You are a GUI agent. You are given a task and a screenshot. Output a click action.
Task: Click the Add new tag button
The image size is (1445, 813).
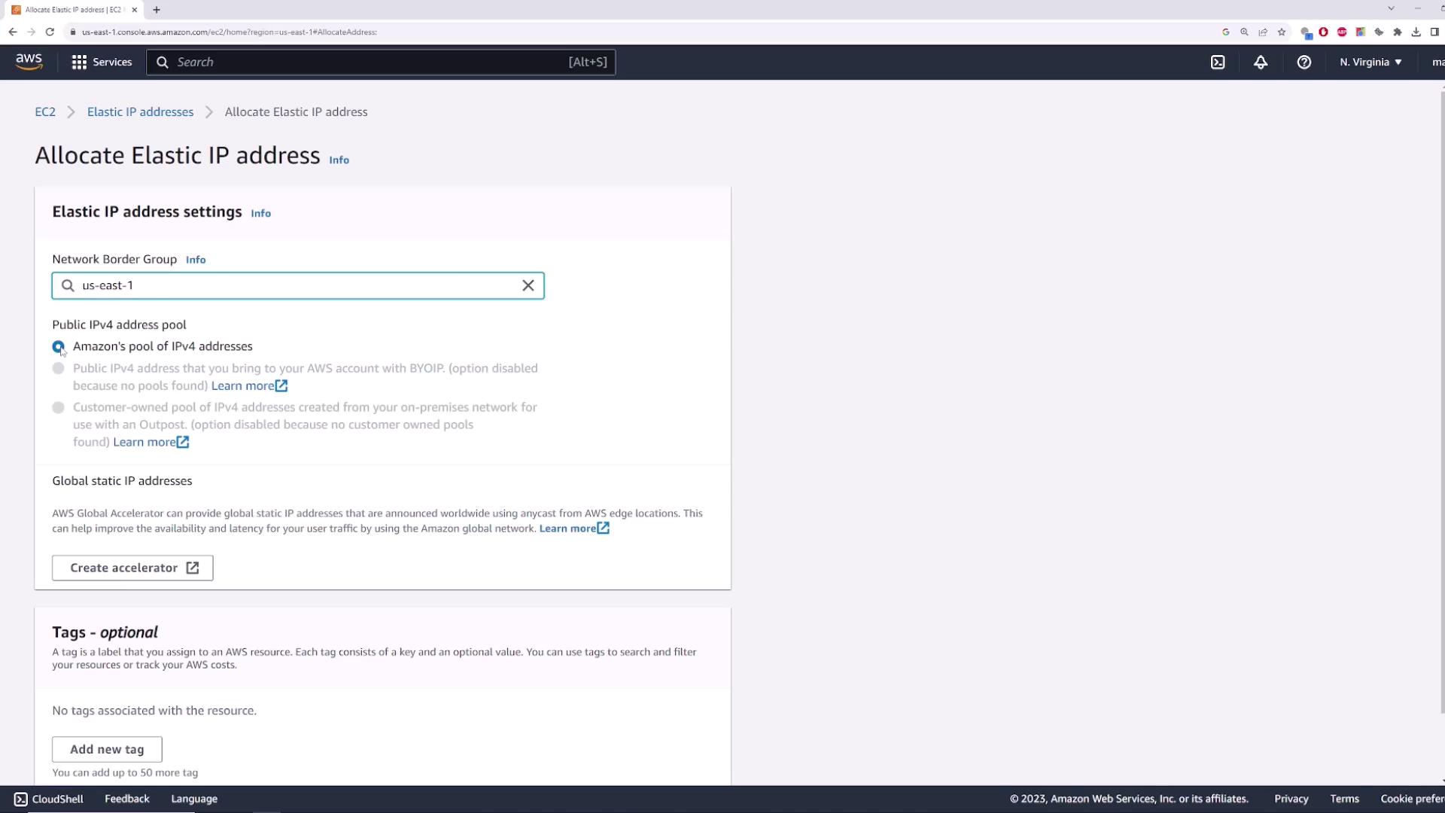coord(107,749)
